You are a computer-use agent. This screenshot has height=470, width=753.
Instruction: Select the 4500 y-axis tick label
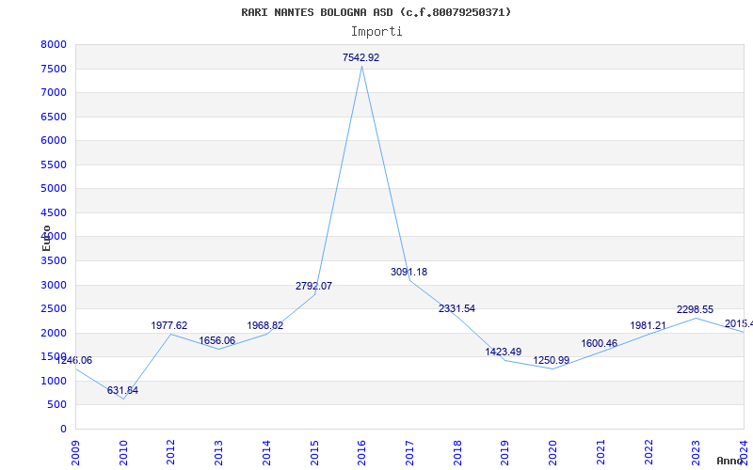[x=54, y=213]
